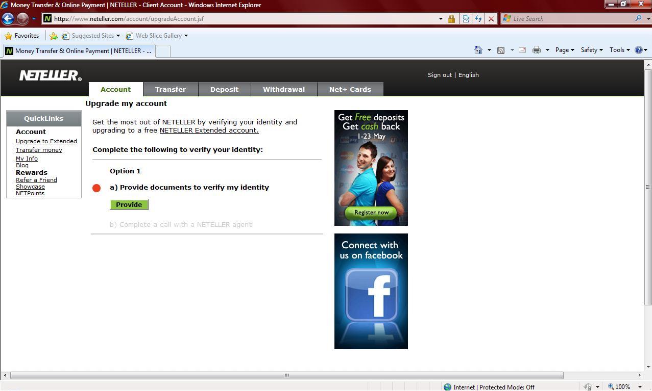Click the Sign out link
The height and width of the screenshot is (391, 652).
tap(440, 75)
